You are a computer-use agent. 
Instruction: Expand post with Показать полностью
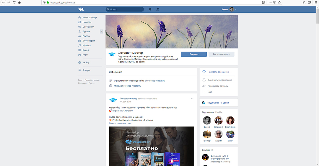point(121,123)
